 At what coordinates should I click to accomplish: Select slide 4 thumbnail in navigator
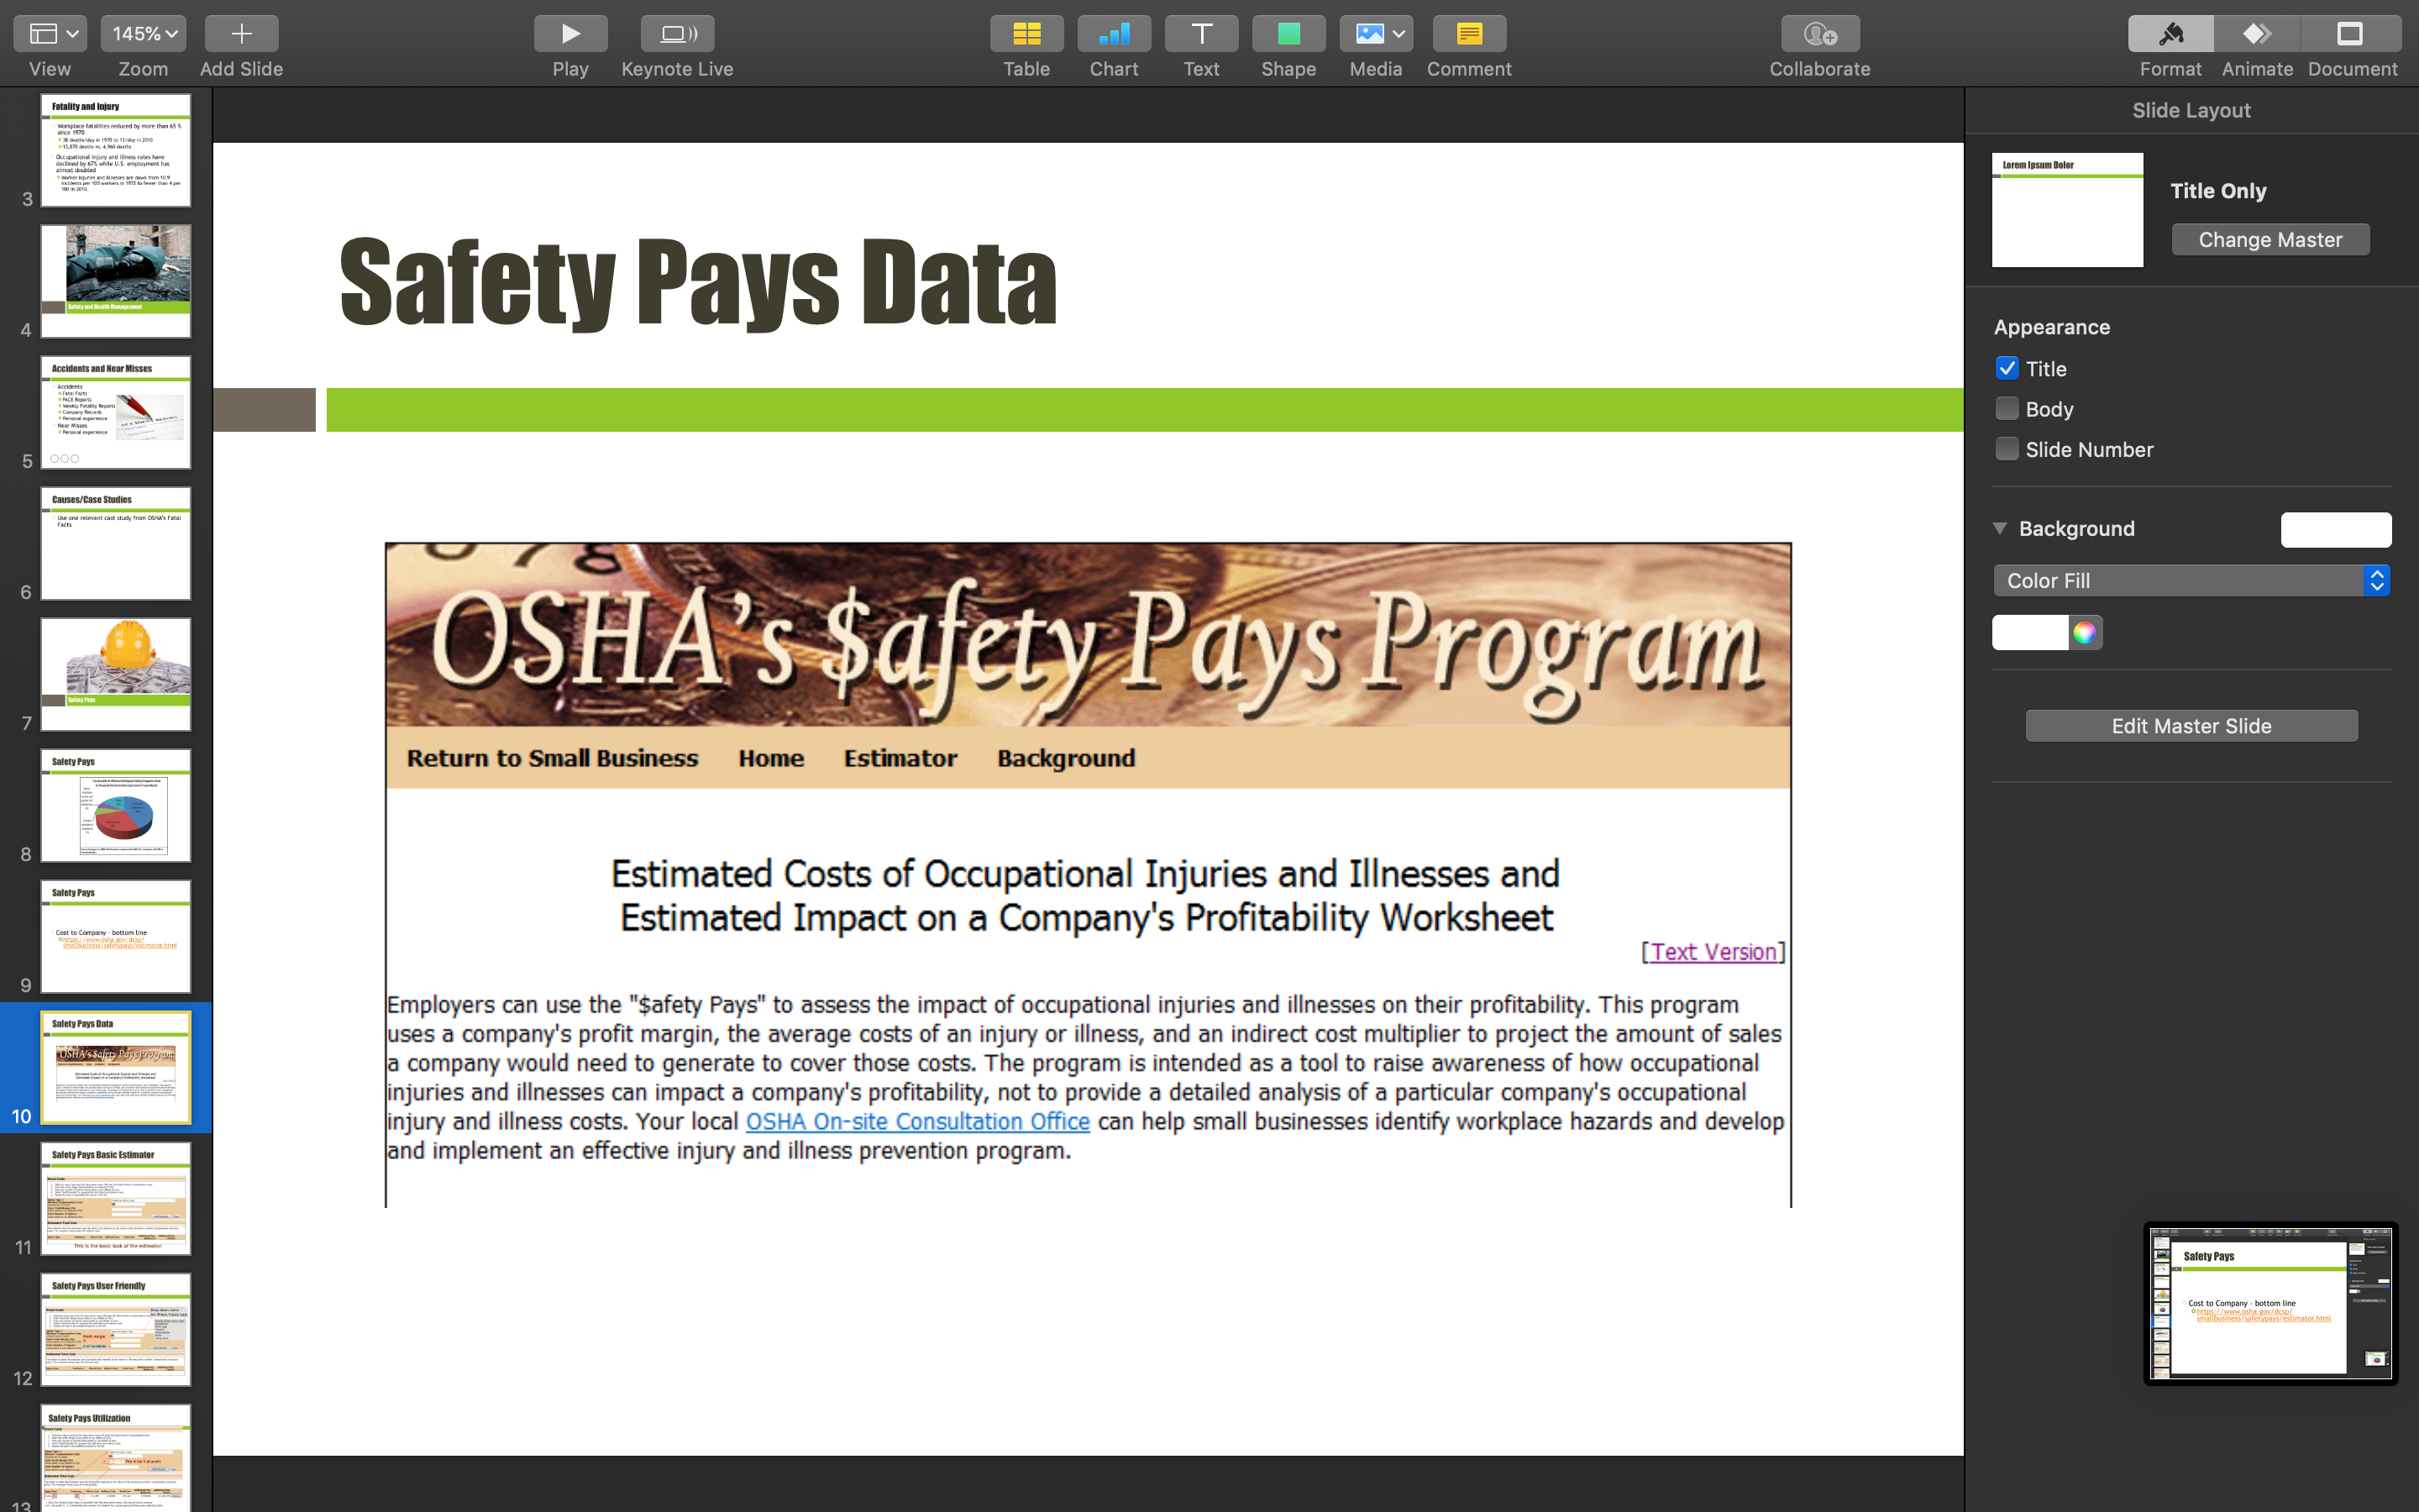pyautogui.click(x=116, y=281)
